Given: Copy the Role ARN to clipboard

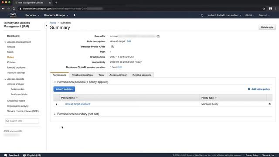Looking at the screenshot, I should tap(158, 36).
